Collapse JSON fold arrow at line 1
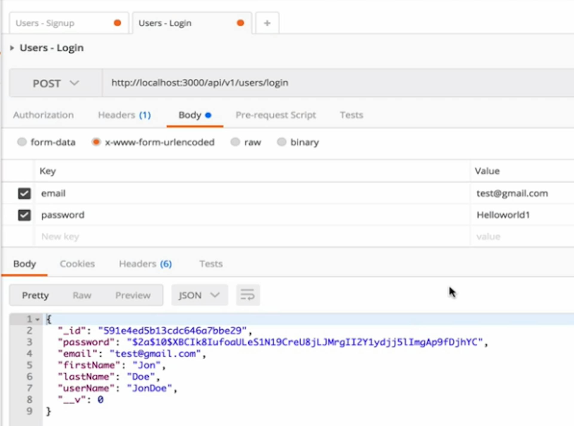Screen dimensions: 574x426 pos(38,319)
